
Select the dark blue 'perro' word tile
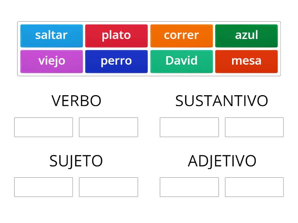tap(117, 61)
